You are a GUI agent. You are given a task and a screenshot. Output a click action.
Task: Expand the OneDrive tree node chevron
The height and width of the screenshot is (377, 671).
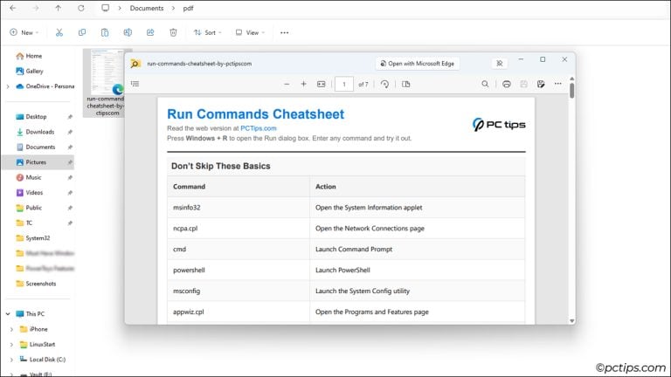pos(9,86)
